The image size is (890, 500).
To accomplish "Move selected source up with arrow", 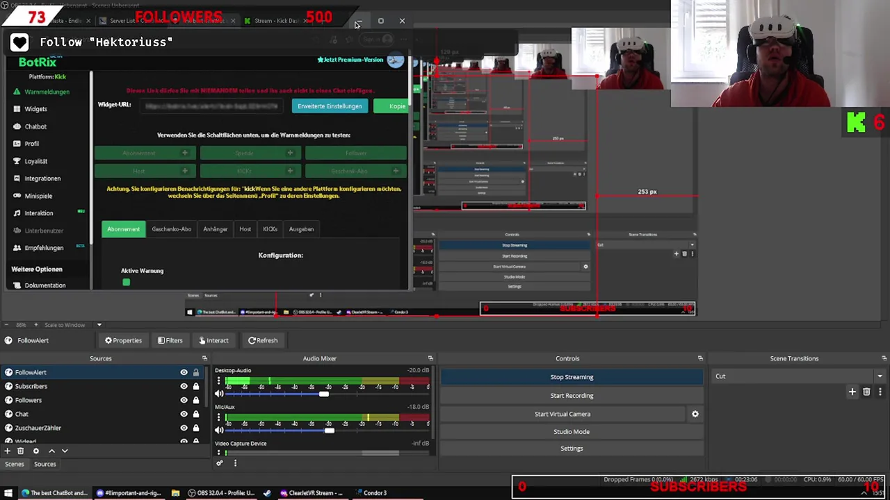I will pos(51,451).
